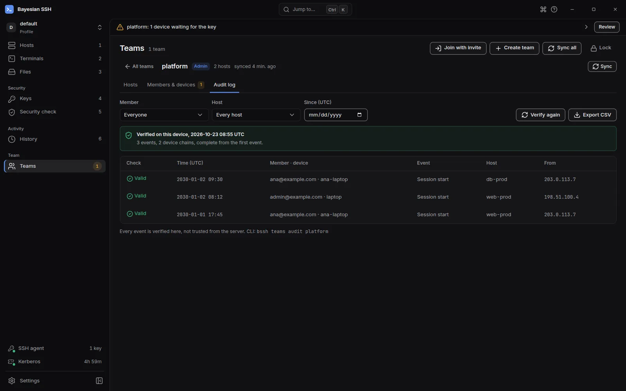
Task: Open History under Activity
Action: [x=55, y=139]
